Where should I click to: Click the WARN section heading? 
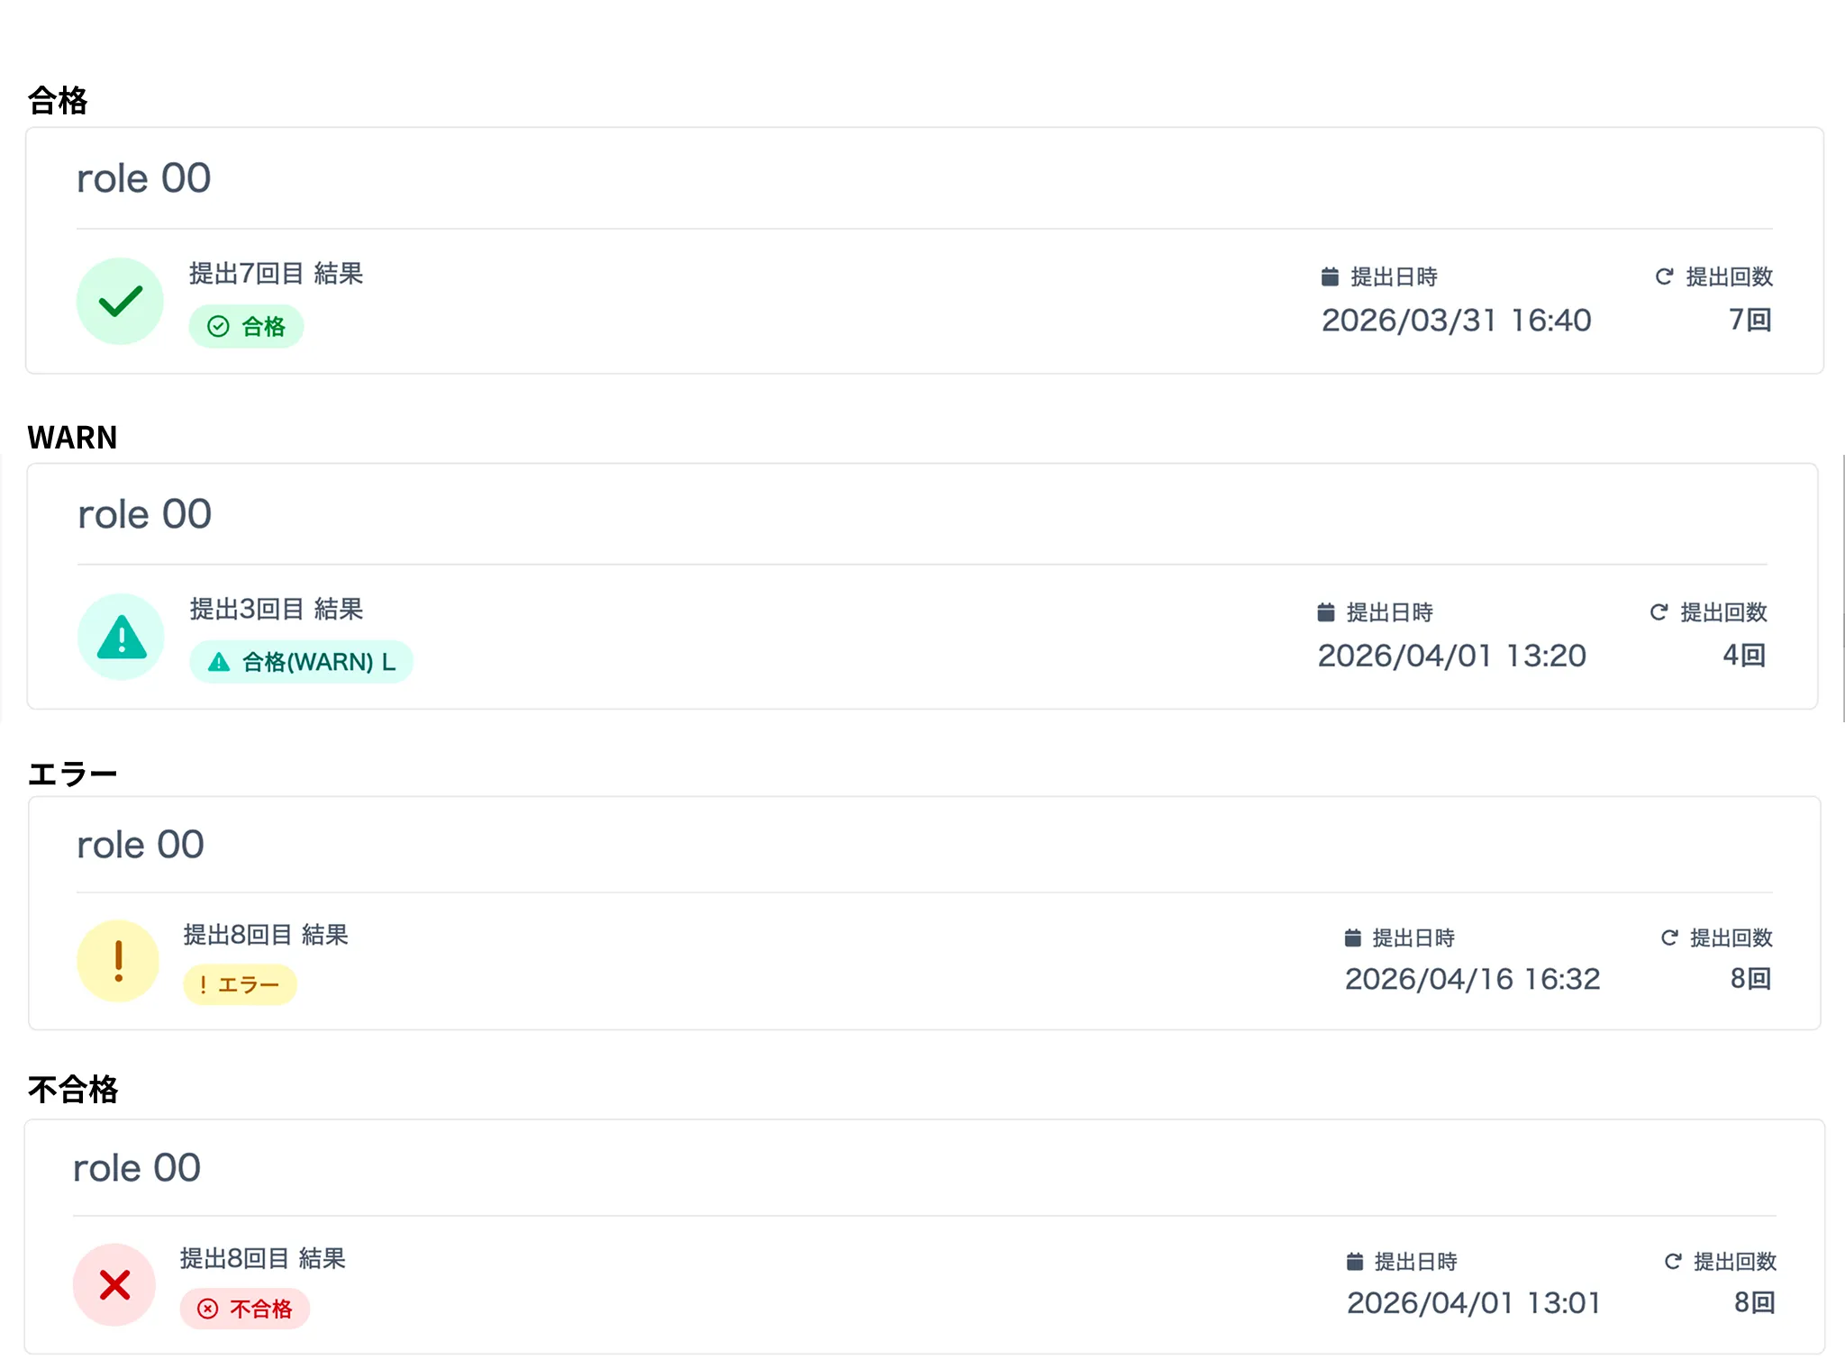72,438
